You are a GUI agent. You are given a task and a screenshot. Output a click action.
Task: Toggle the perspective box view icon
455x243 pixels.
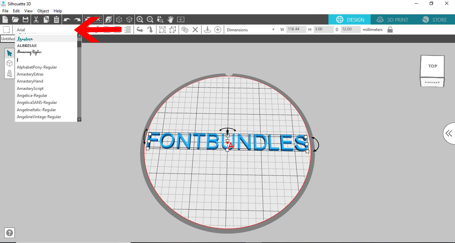pyautogui.click(x=108, y=19)
